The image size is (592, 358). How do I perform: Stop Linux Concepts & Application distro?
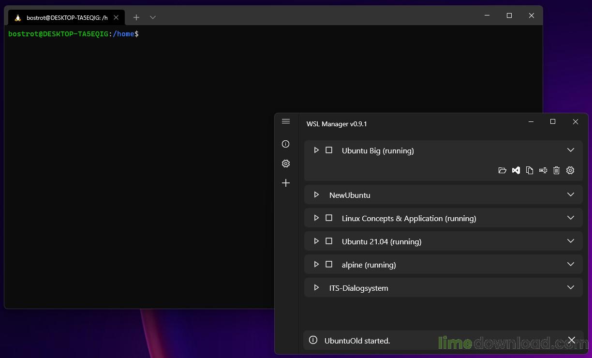(x=329, y=218)
